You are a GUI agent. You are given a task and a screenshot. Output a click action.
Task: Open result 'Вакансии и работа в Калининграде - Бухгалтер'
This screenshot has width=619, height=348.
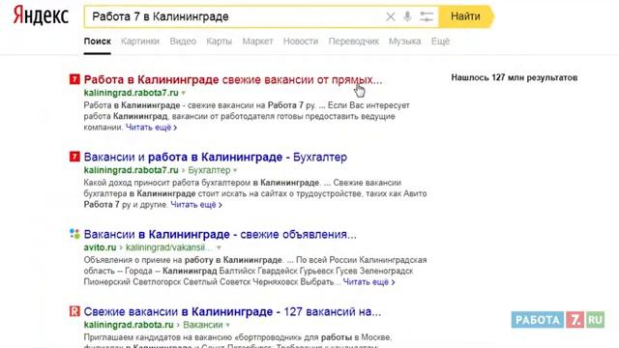(215, 157)
